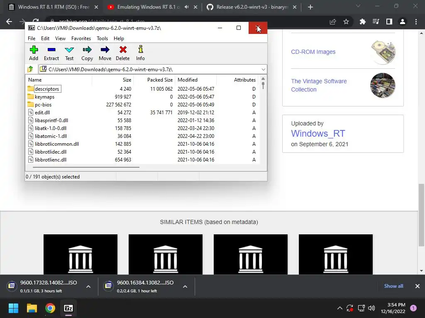Close the Chrome downloads bar

pos(418,286)
